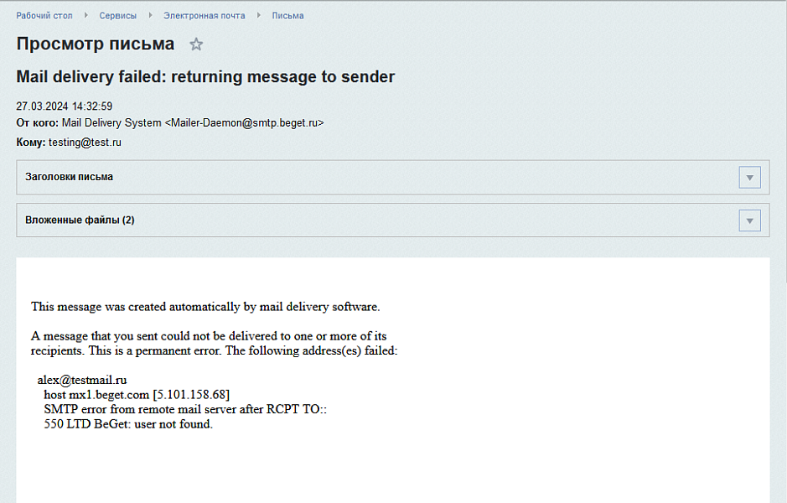The width and height of the screenshot is (787, 503).
Task: Click the Заголовки письма section title
Action: (69, 177)
